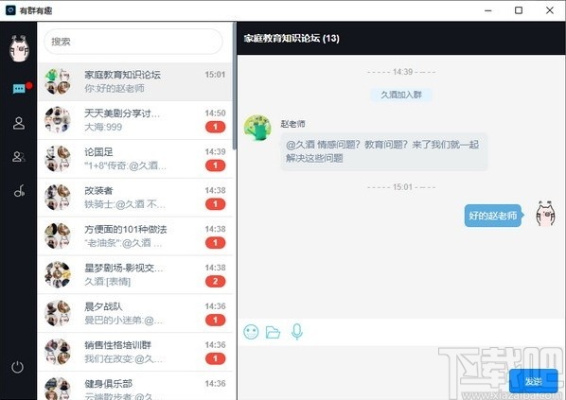Click the 搜索 search field

(x=133, y=42)
